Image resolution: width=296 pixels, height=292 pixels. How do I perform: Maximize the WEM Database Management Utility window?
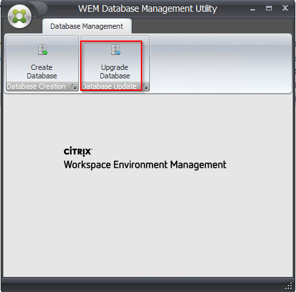pyautogui.click(x=269, y=8)
